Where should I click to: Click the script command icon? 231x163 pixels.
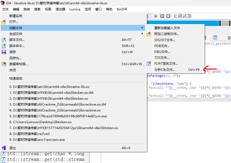[4, 46]
